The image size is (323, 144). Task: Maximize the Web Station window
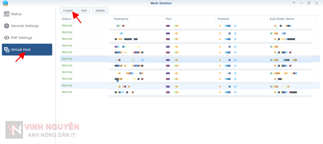pos(309,3)
